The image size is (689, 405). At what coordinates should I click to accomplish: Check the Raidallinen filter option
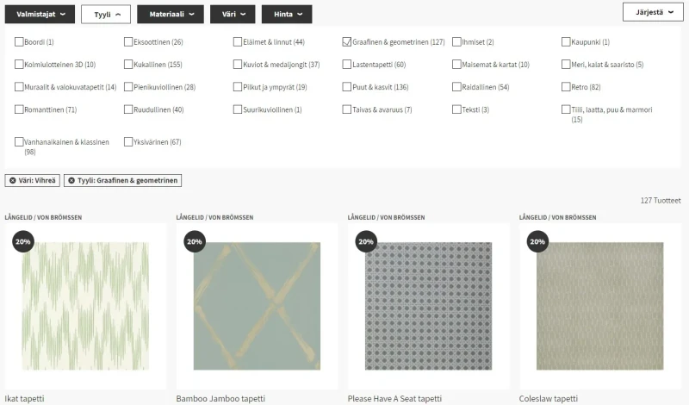coord(456,87)
